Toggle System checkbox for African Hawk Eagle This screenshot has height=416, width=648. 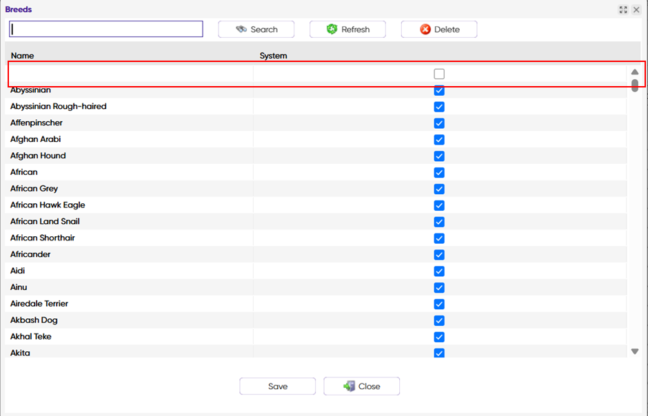[439, 205]
